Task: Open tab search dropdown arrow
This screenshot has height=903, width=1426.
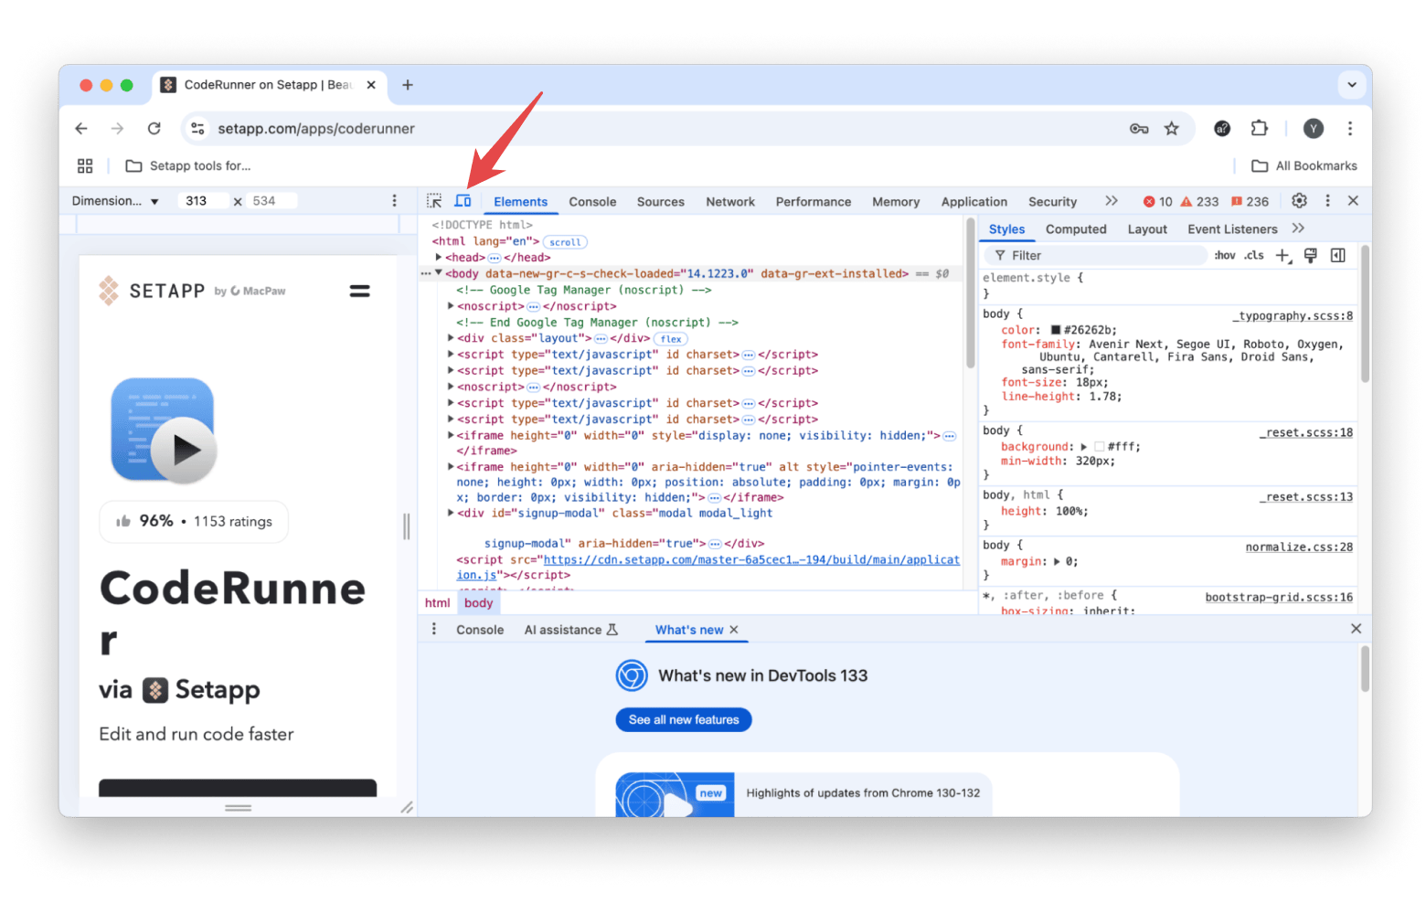Action: [1352, 85]
